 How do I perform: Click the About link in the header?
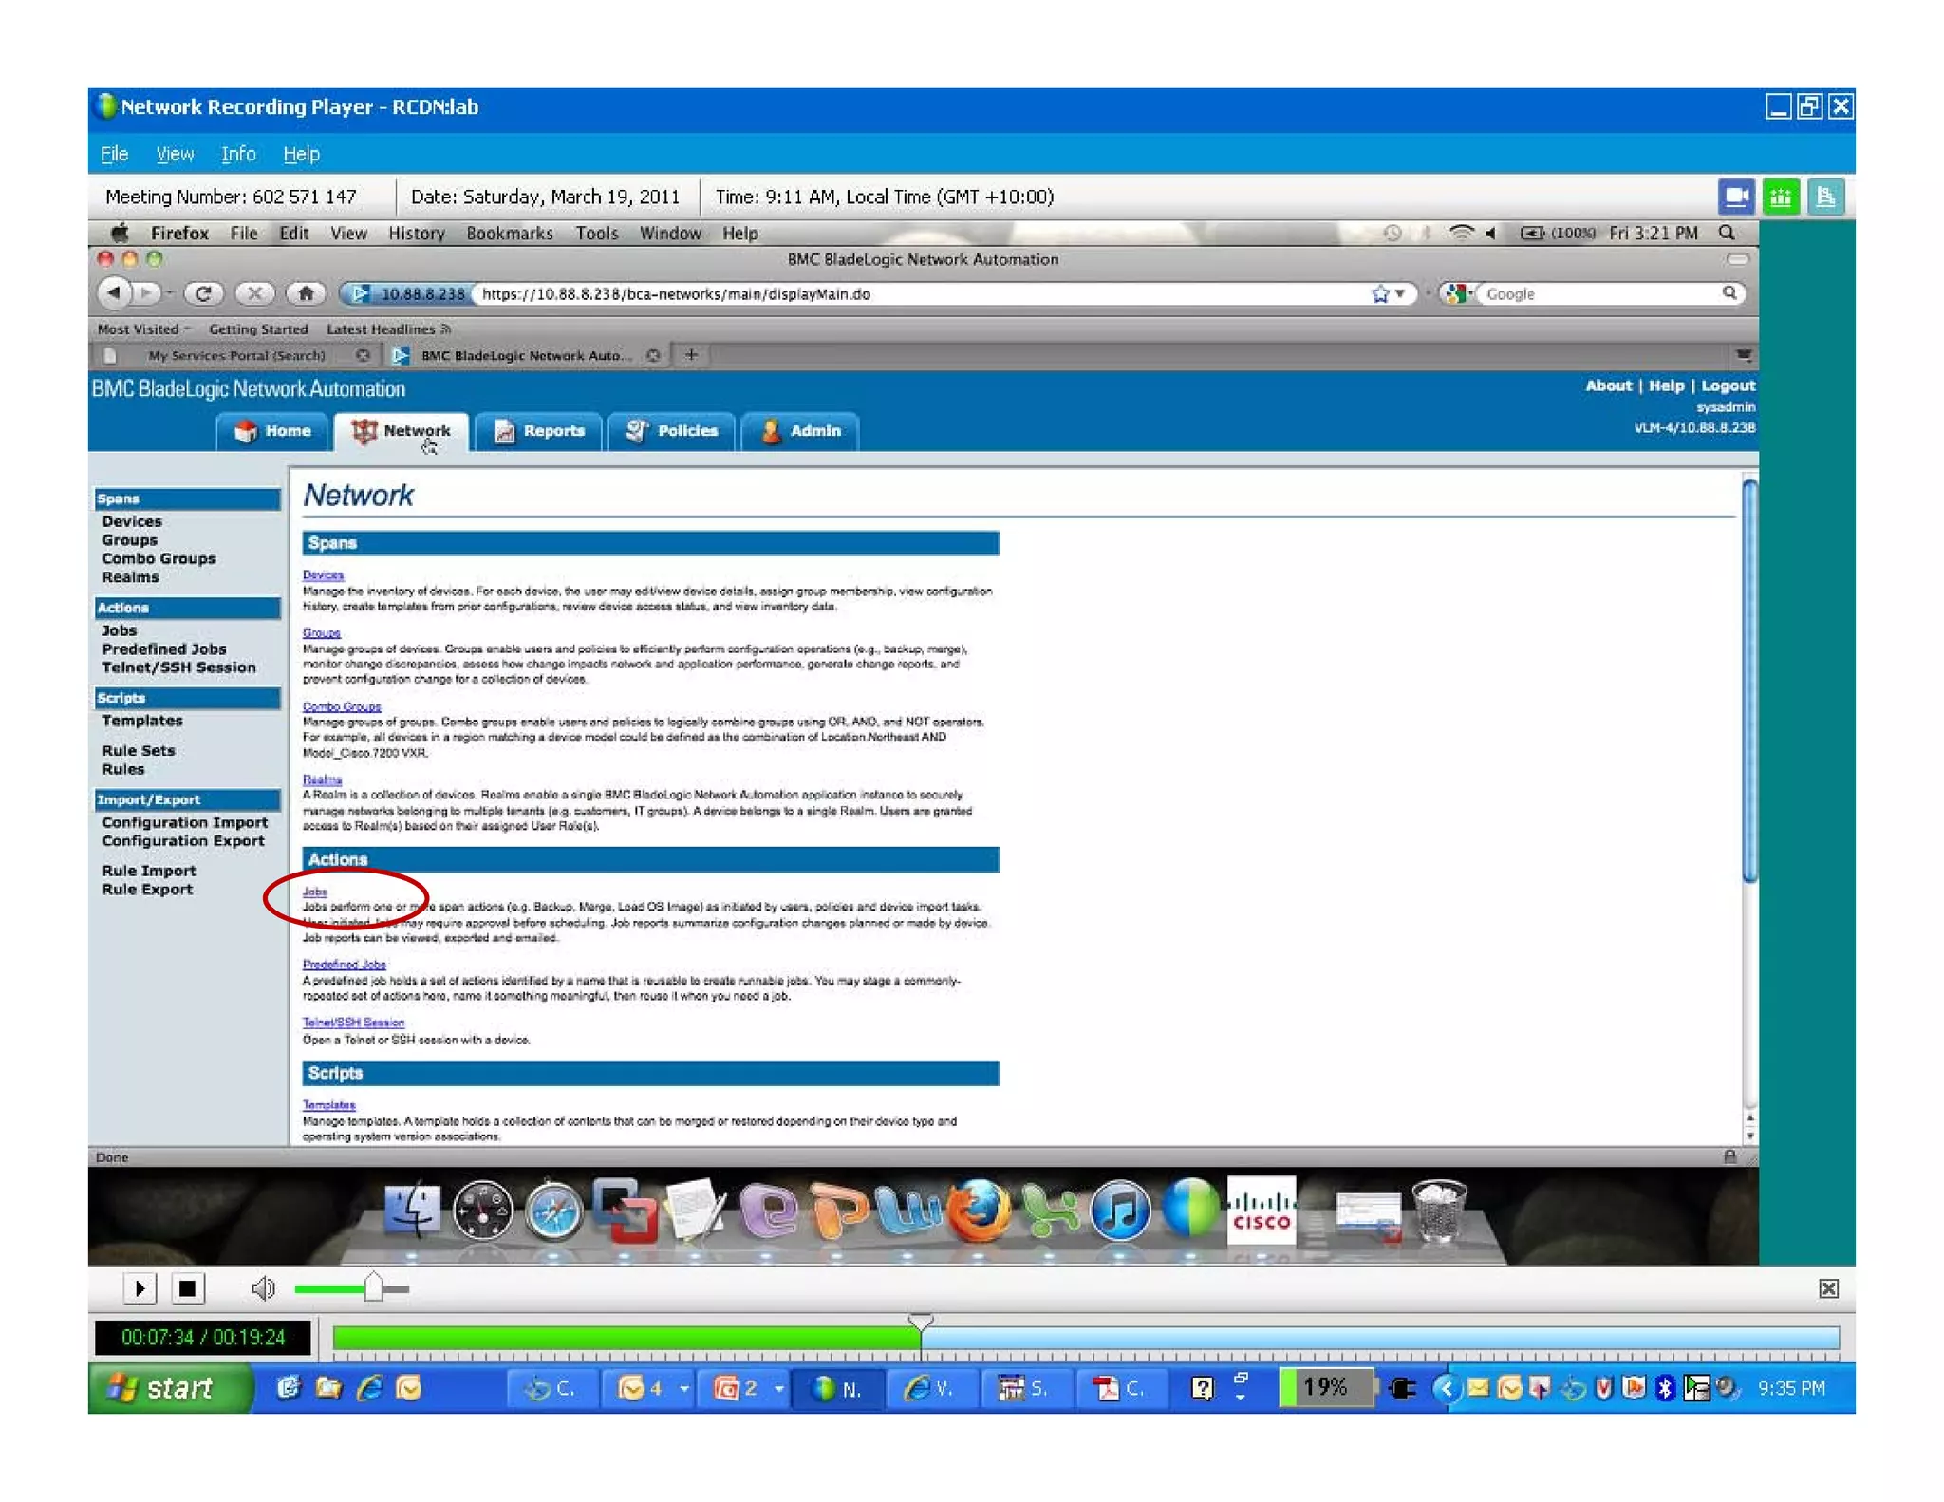click(1608, 385)
